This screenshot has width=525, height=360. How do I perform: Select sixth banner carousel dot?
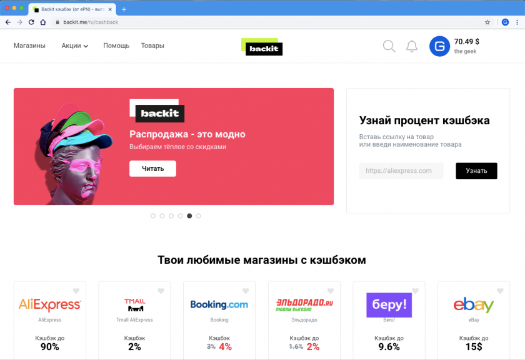(199, 216)
